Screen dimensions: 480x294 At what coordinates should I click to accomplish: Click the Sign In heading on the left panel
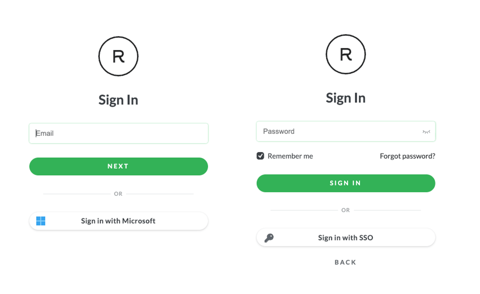pos(118,100)
